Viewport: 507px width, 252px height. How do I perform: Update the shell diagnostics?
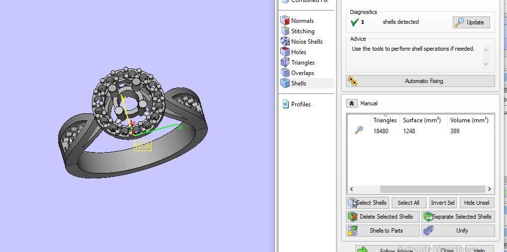[471, 22]
